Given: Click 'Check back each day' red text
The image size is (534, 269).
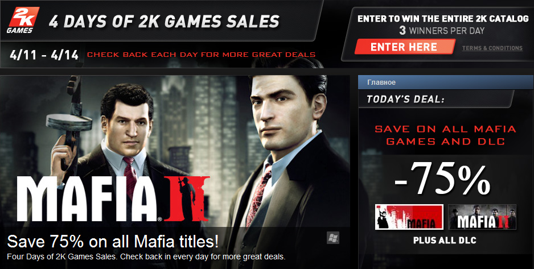Looking at the screenshot, I should pos(202,55).
